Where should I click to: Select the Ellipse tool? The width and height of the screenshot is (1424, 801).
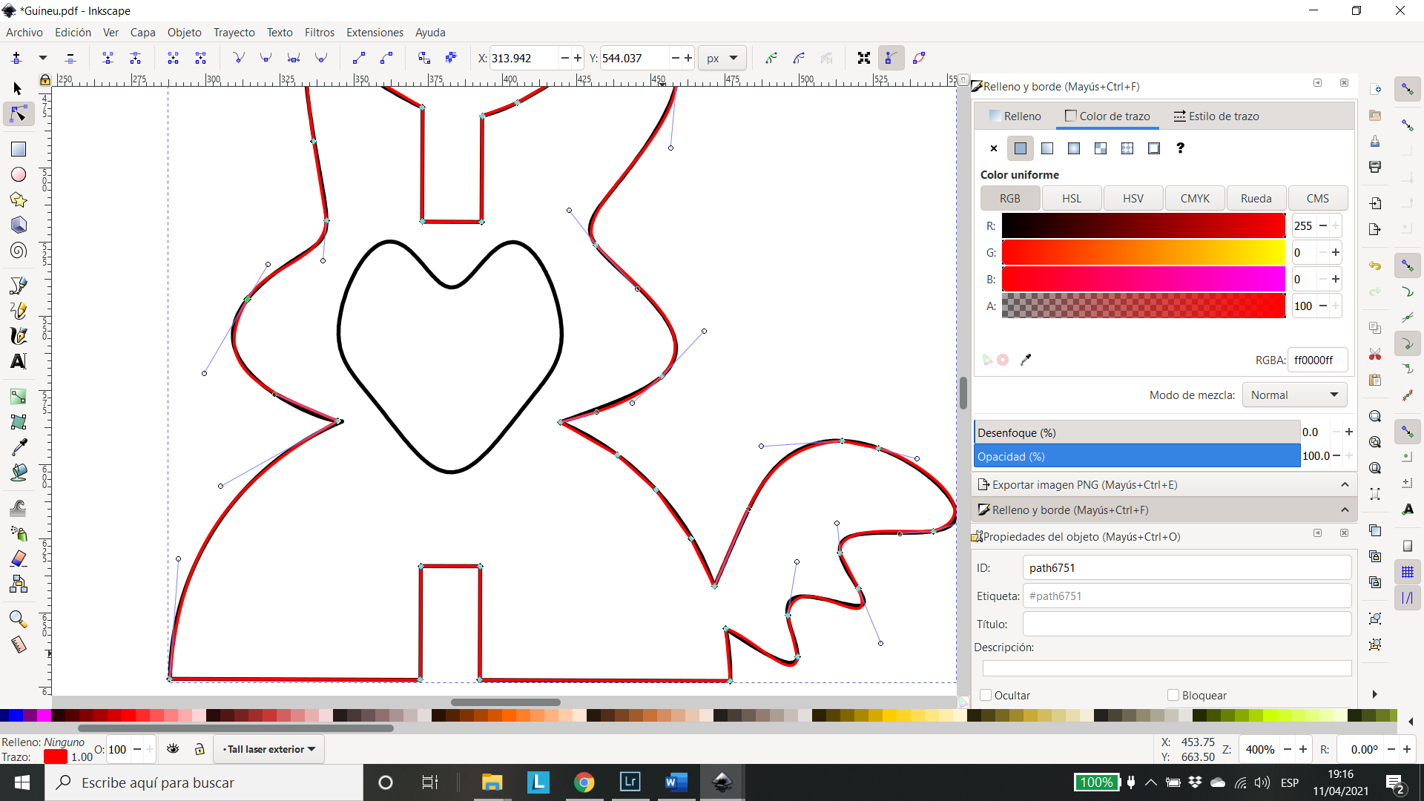[x=18, y=174]
